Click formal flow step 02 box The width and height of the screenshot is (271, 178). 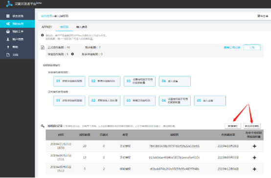[x=104, y=101]
